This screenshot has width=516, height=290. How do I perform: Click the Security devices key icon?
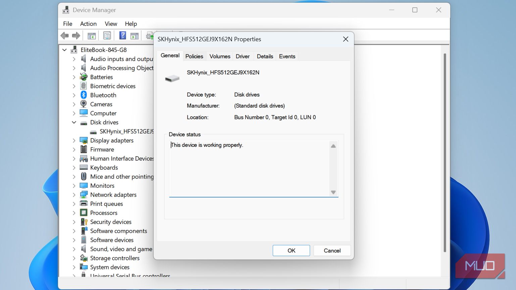(84, 222)
